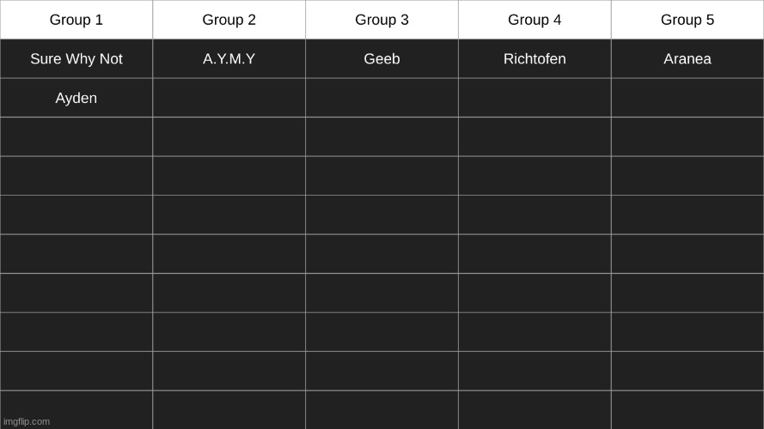Image resolution: width=764 pixels, height=429 pixels.
Task: Select the Sure Why Not cell
Action: click(x=76, y=59)
